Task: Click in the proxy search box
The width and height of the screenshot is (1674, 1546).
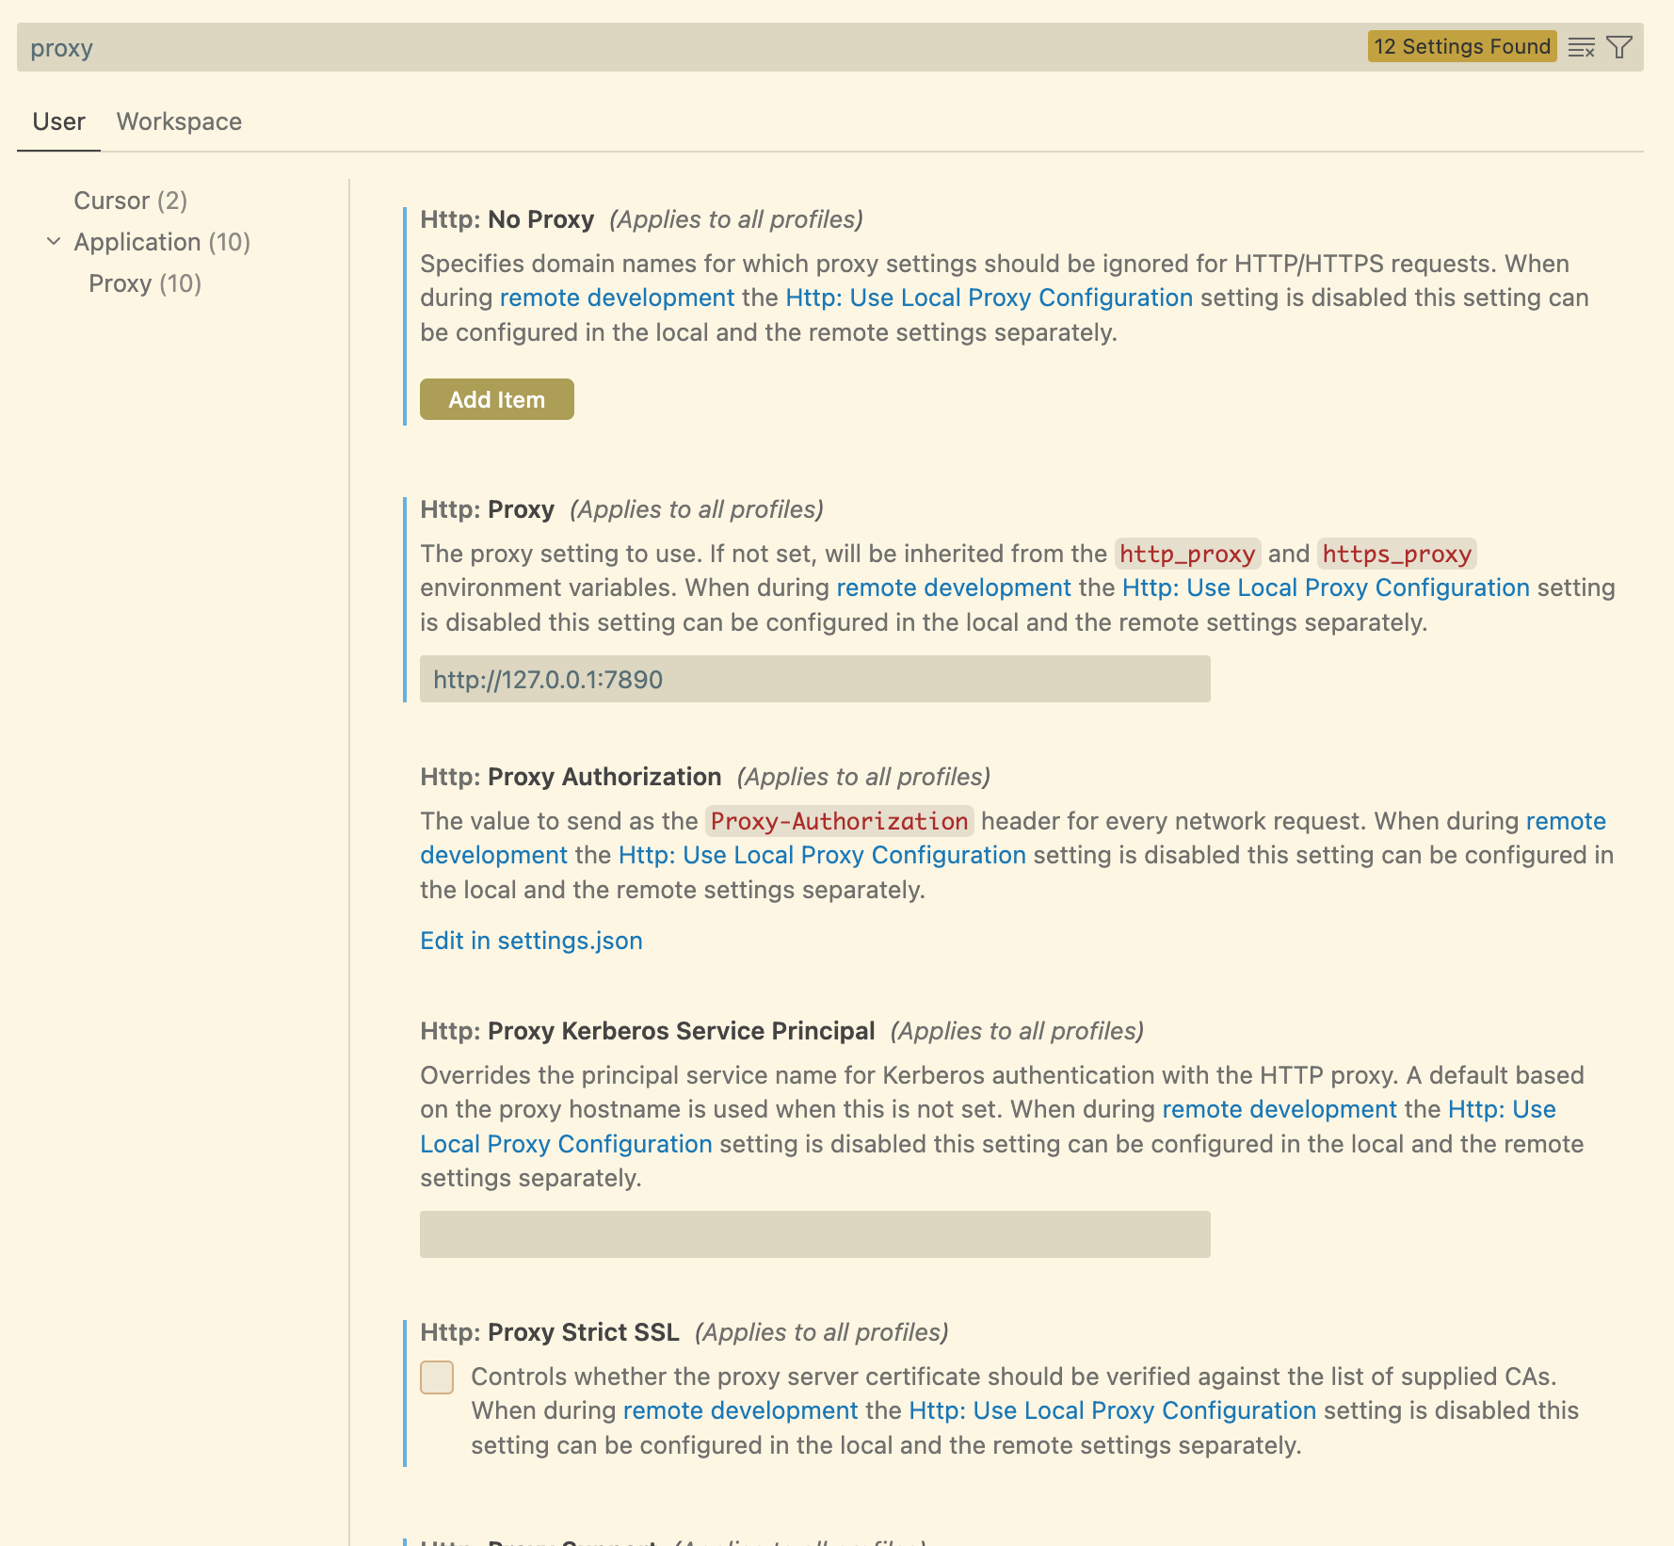Action: pos(659,47)
